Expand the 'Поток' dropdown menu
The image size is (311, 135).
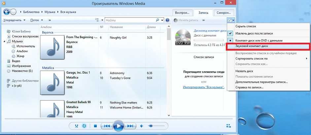(36, 20)
